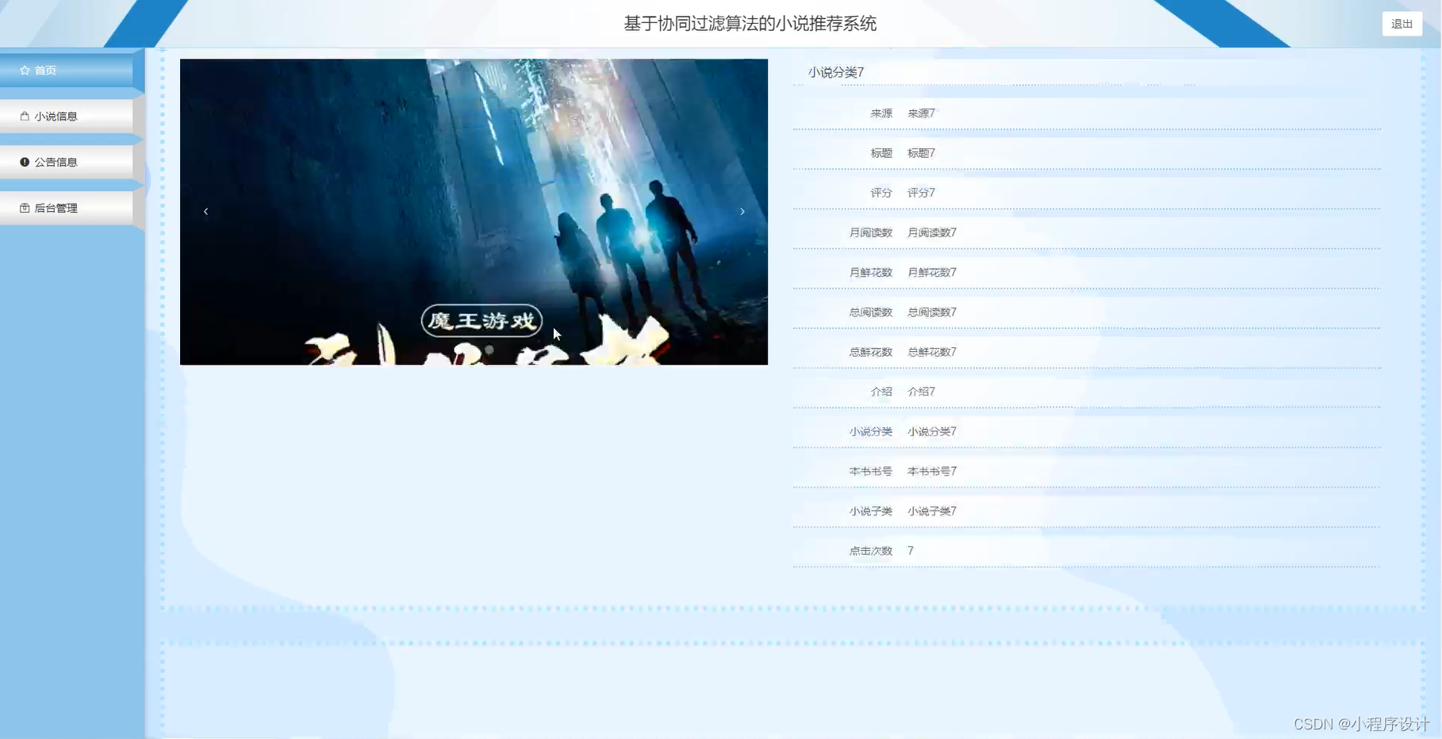Click the value 小说子类7
The width and height of the screenshot is (1442, 739).
pyautogui.click(x=932, y=511)
